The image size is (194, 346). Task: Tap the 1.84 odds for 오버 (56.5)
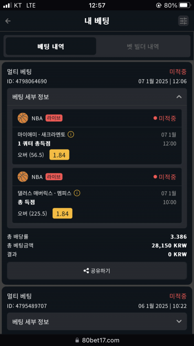click(59, 155)
